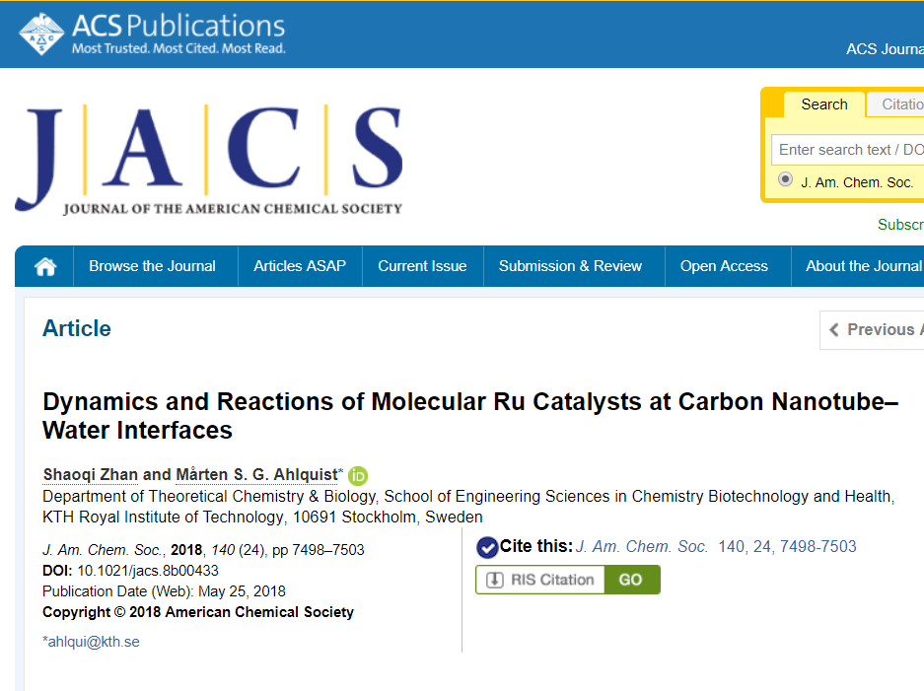Switch to the Citation search tab
924x691 pixels.
coord(895,104)
